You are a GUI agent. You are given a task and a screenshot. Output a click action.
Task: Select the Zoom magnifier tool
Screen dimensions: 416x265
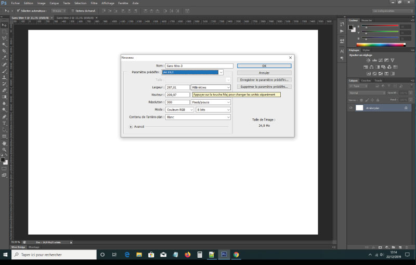pyautogui.click(x=4, y=150)
